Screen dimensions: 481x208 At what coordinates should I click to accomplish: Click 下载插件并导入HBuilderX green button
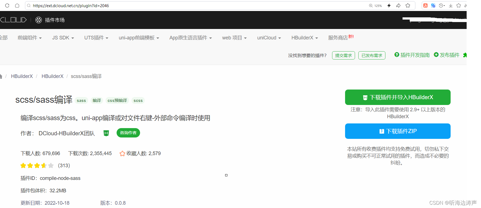398,97
